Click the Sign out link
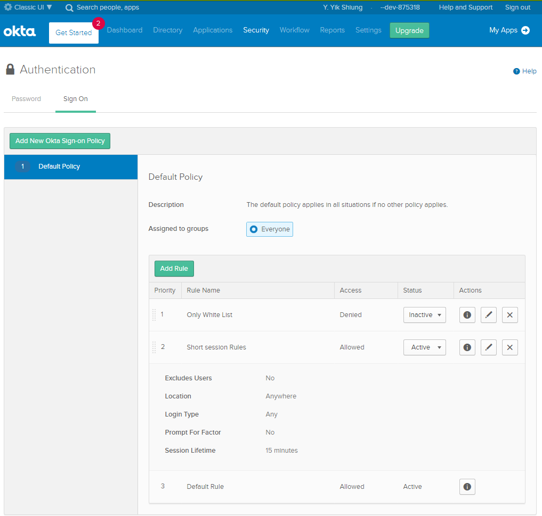 517,7
